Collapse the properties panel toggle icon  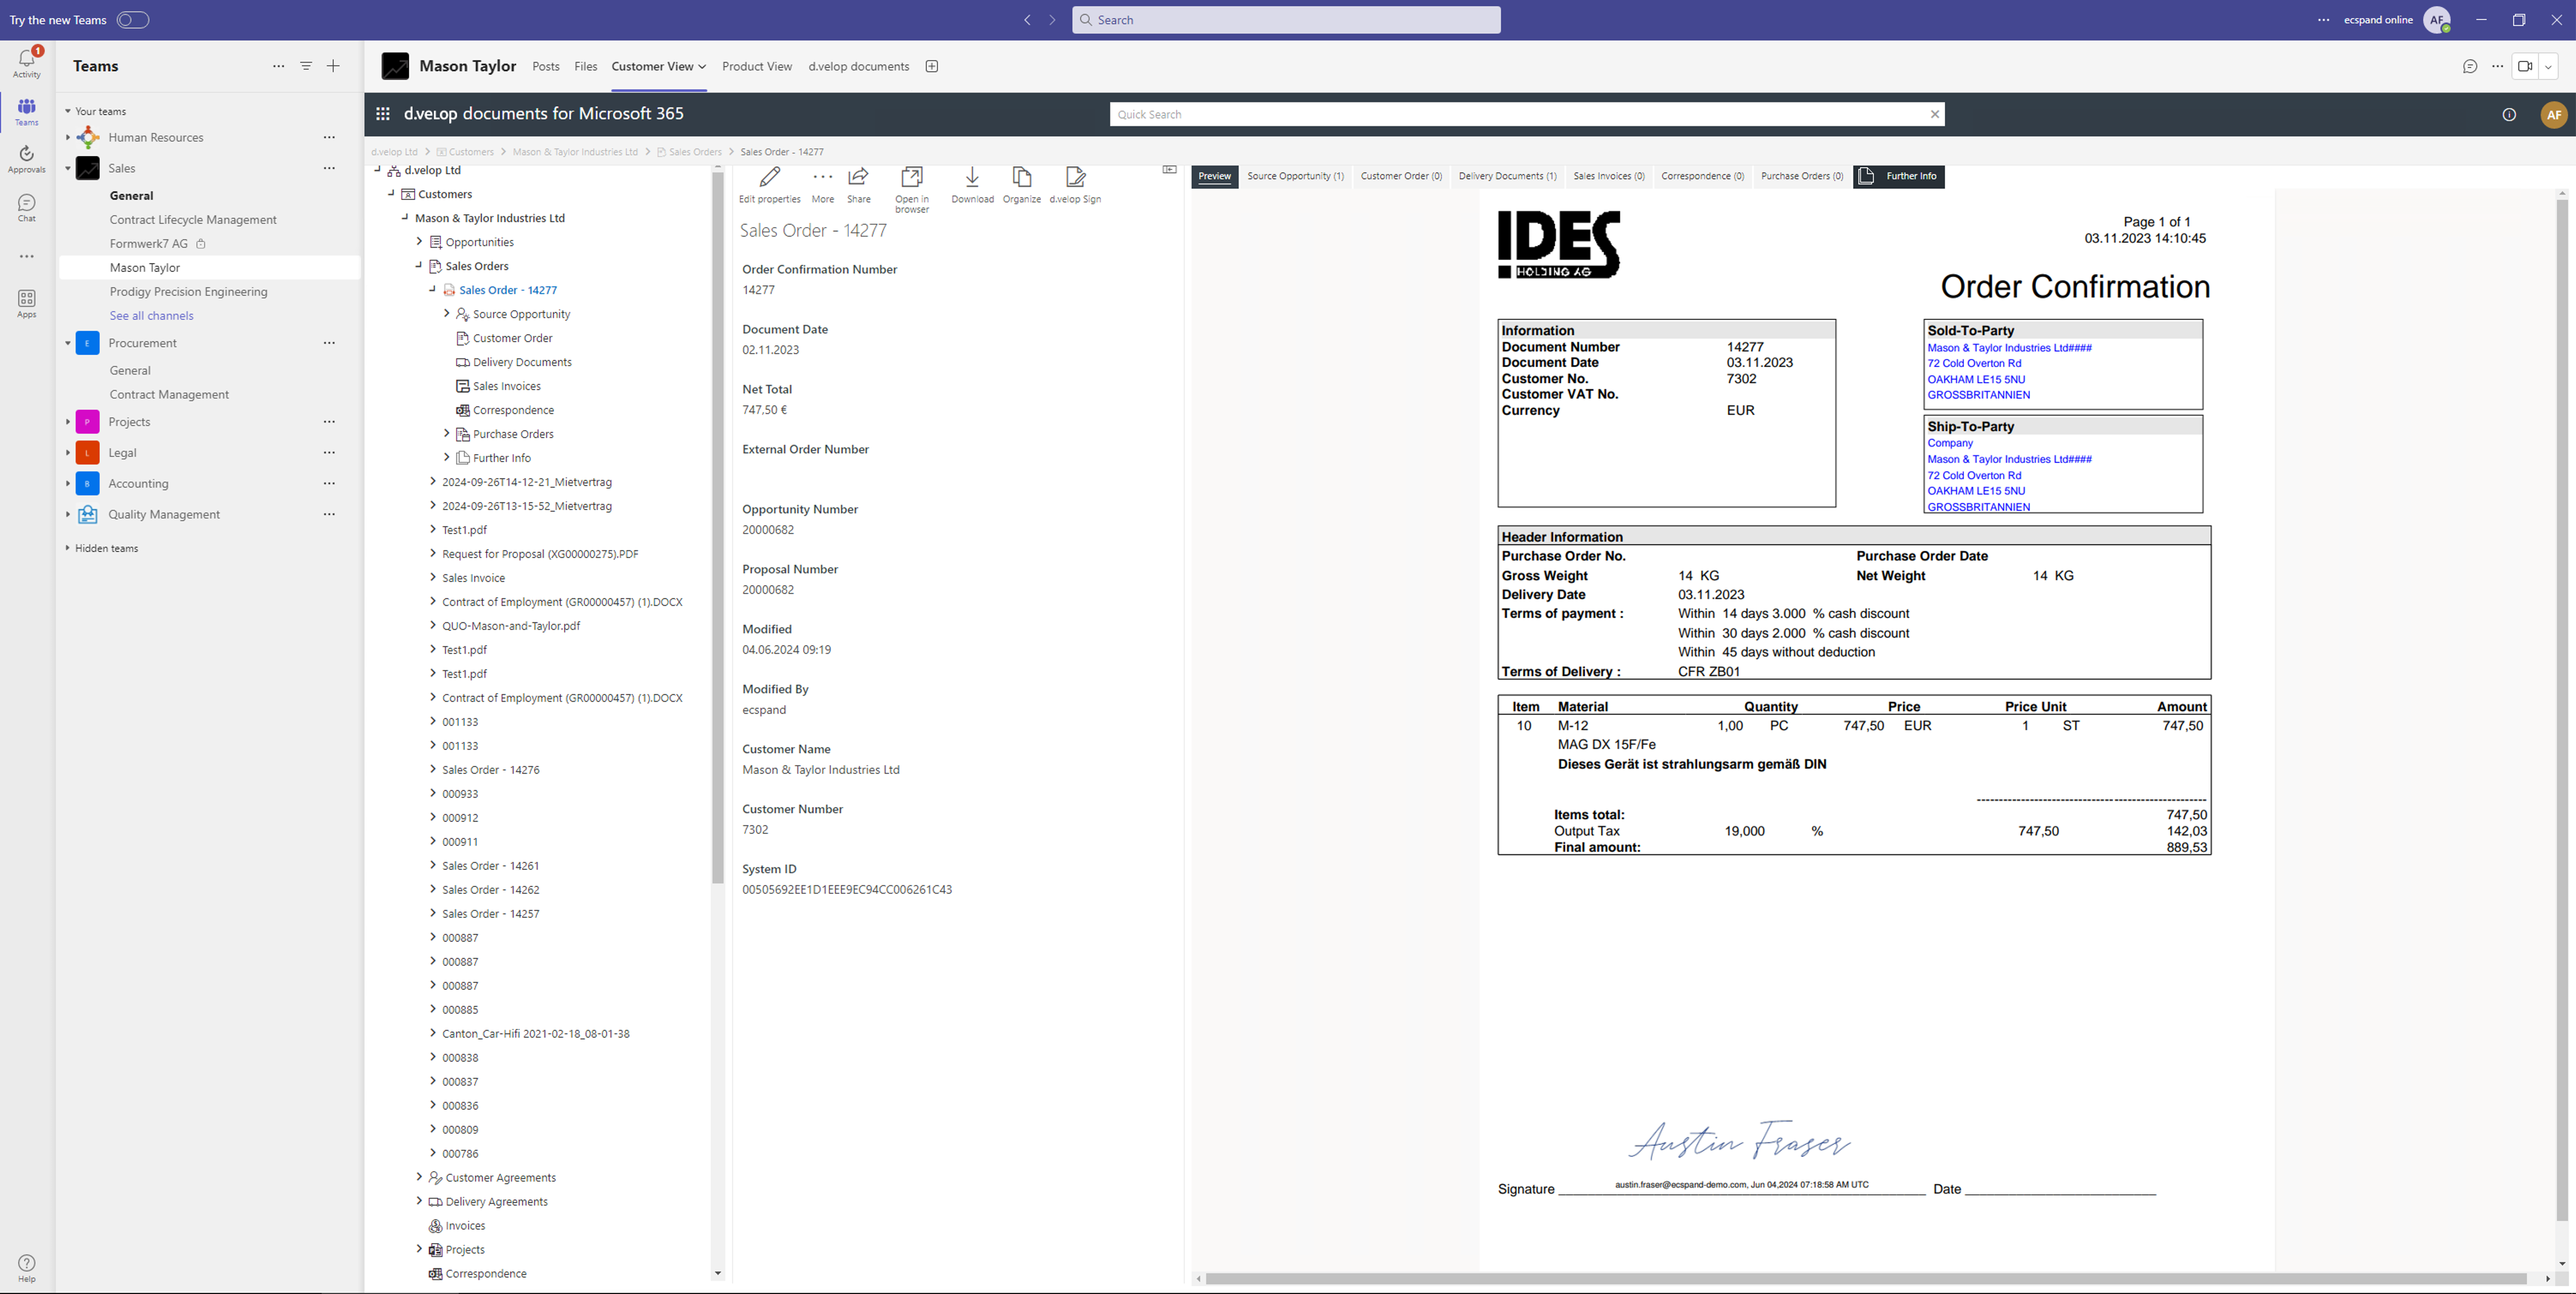tap(1169, 170)
